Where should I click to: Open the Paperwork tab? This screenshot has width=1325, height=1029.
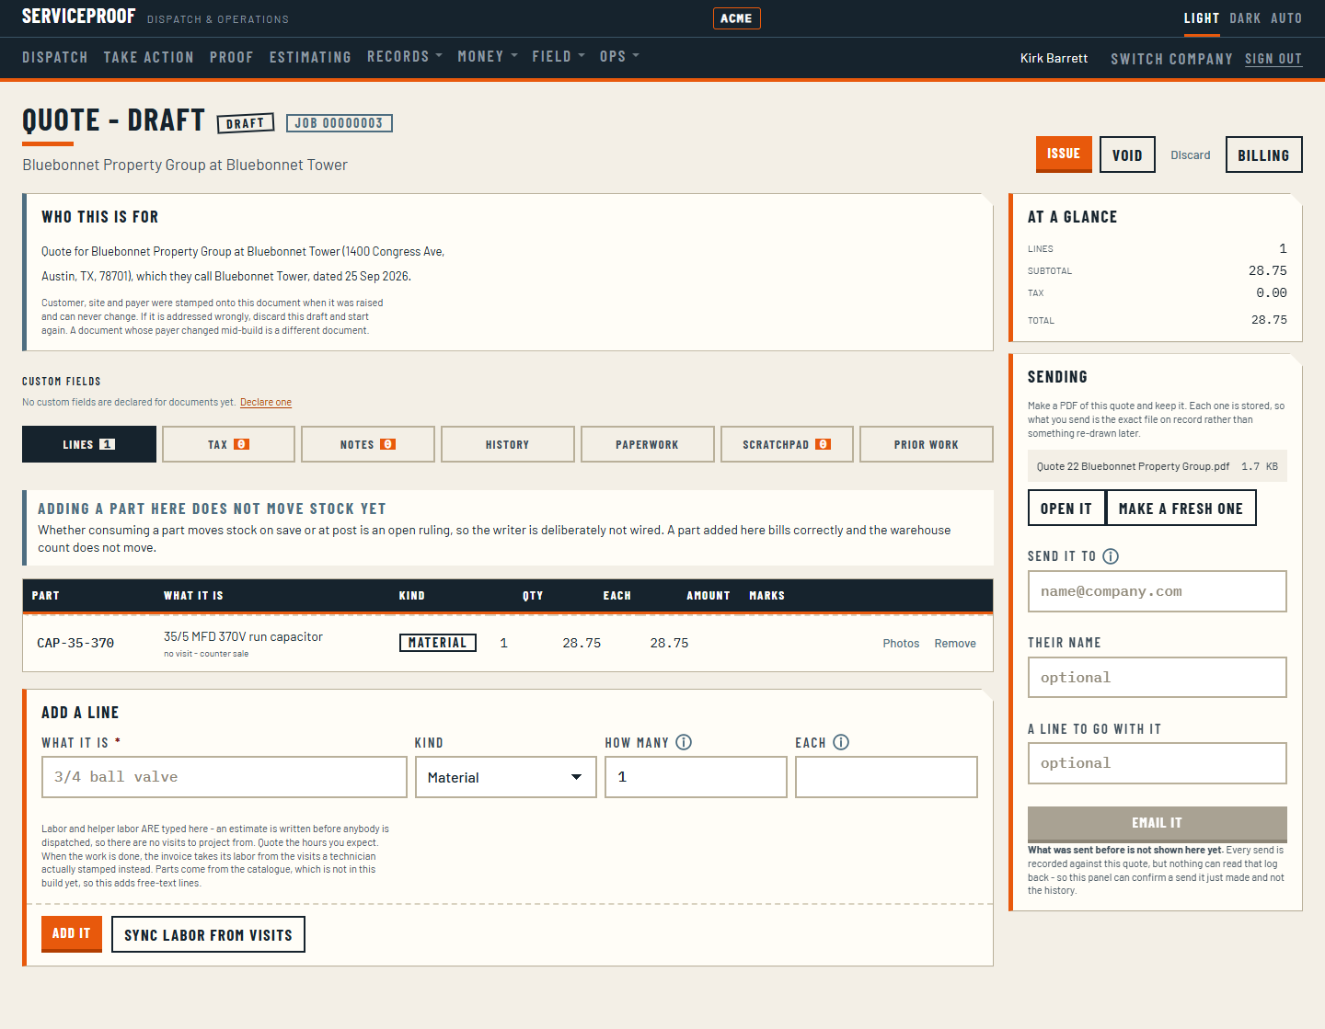[x=648, y=444]
